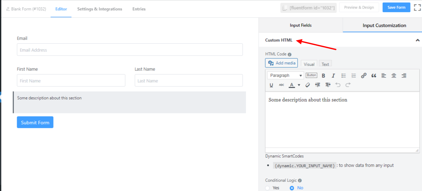Insert a numbered list
422x191 pixels.
click(x=354, y=75)
